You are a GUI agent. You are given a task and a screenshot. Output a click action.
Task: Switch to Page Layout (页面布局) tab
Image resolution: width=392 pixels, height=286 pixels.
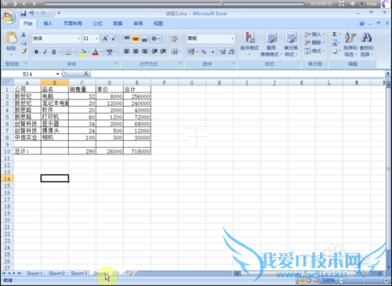point(73,24)
